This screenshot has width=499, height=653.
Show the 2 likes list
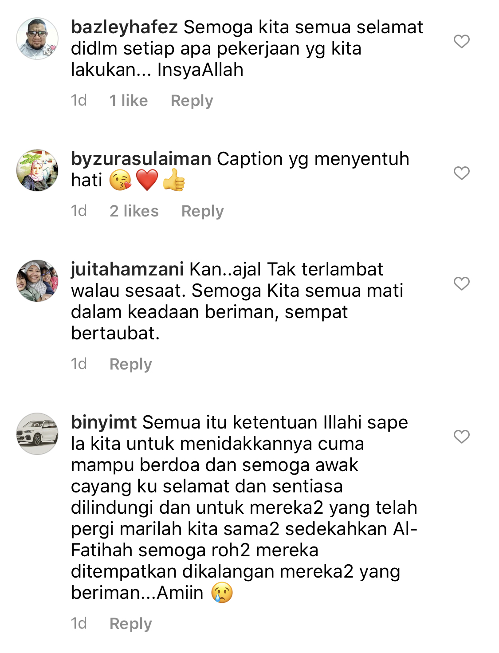(x=134, y=211)
